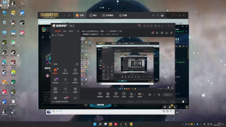Open the 读弹幕 tool icon

(55, 90)
